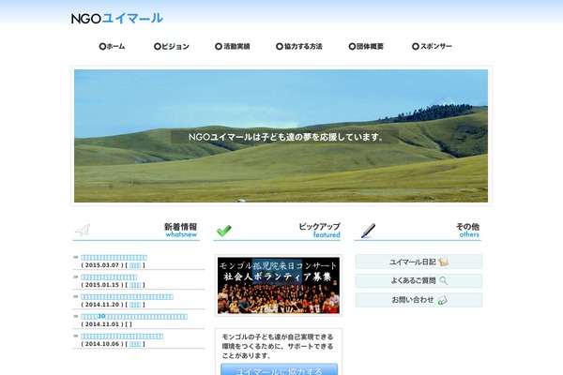Open the news link dated 2014.11.20

pyautogui.click(x=127, y=297)
